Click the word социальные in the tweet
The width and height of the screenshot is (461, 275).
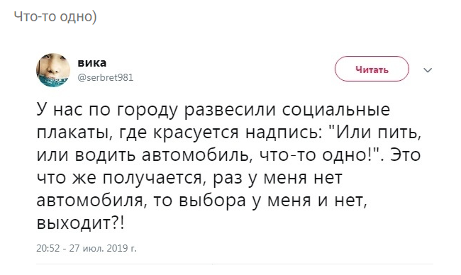click(336, 109)
